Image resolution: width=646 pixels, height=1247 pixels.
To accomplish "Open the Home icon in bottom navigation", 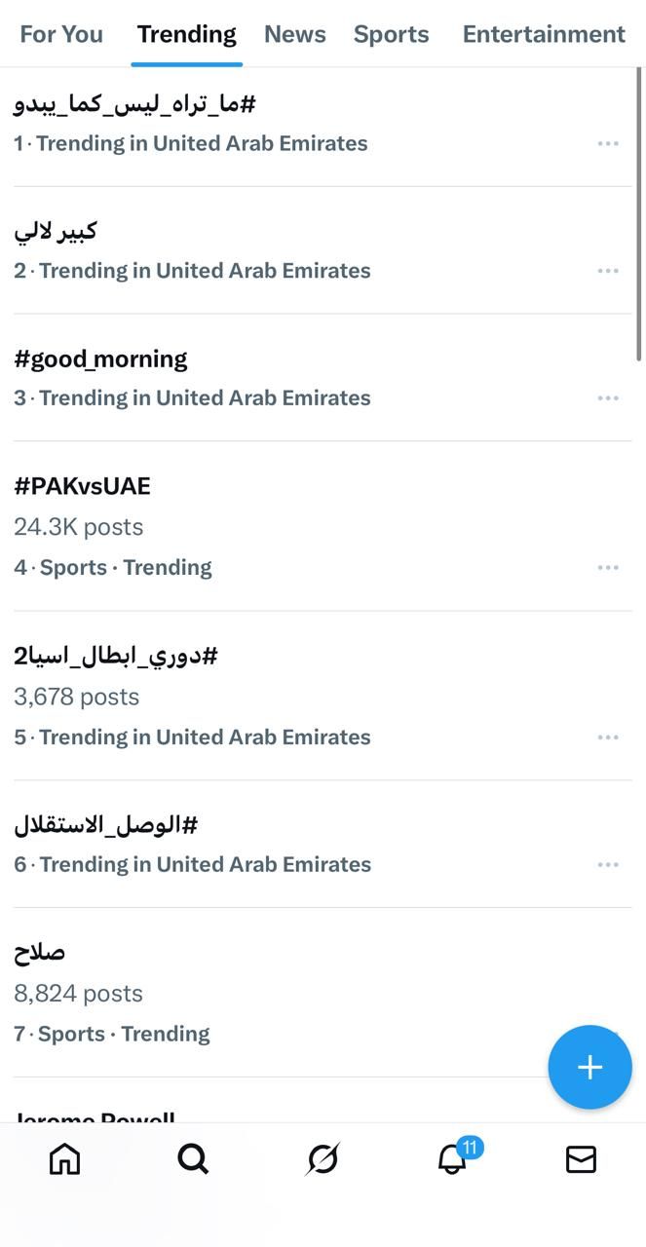I will pos(64,1159).
